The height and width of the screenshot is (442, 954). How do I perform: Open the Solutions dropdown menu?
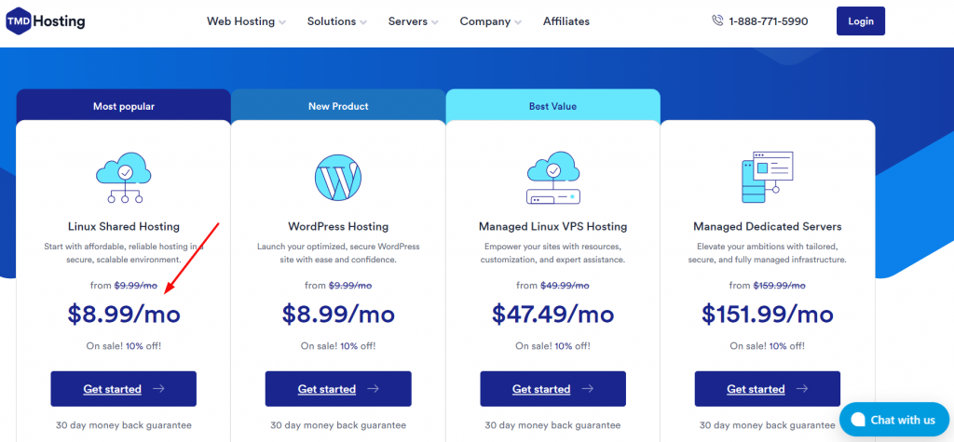pos(336,21)
